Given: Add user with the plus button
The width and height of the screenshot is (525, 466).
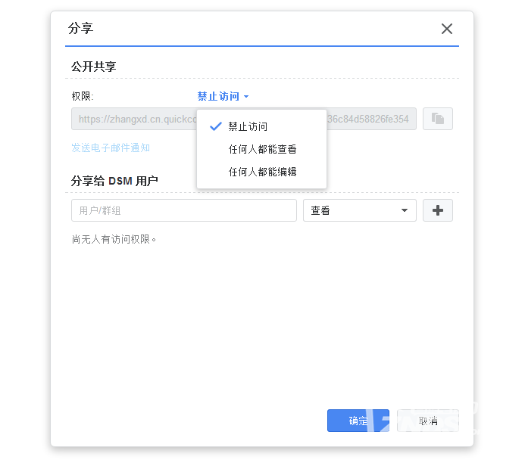Looking at the screenshot, I should click(x=438, y=210).
